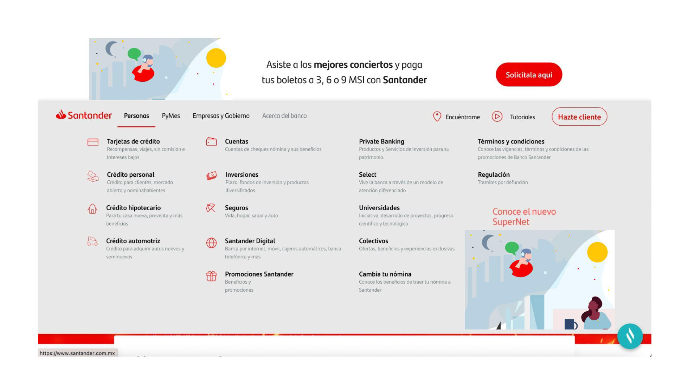Image resolution: width=675 pixels, height=379 pixels.
Task: Open the Private Banking link
Action: coord(381,141)
